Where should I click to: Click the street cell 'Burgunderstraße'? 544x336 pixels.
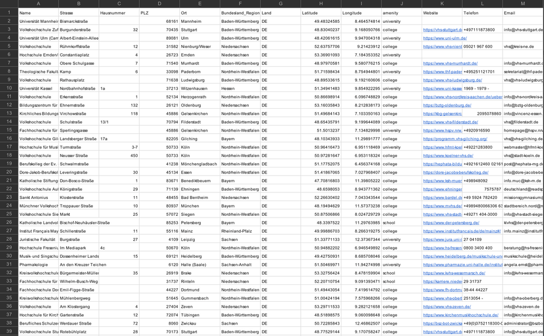pos(79,30)
